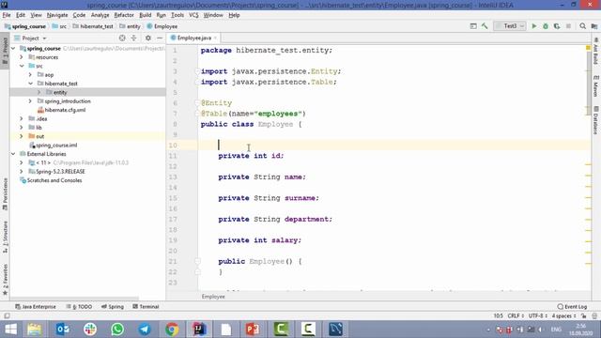This screenshot has width=601, height=338.
Task: Open the Project view dropdown
Action: [30, 38]
